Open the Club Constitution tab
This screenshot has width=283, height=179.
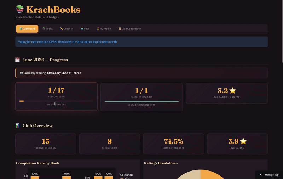[x=130, y=29]
